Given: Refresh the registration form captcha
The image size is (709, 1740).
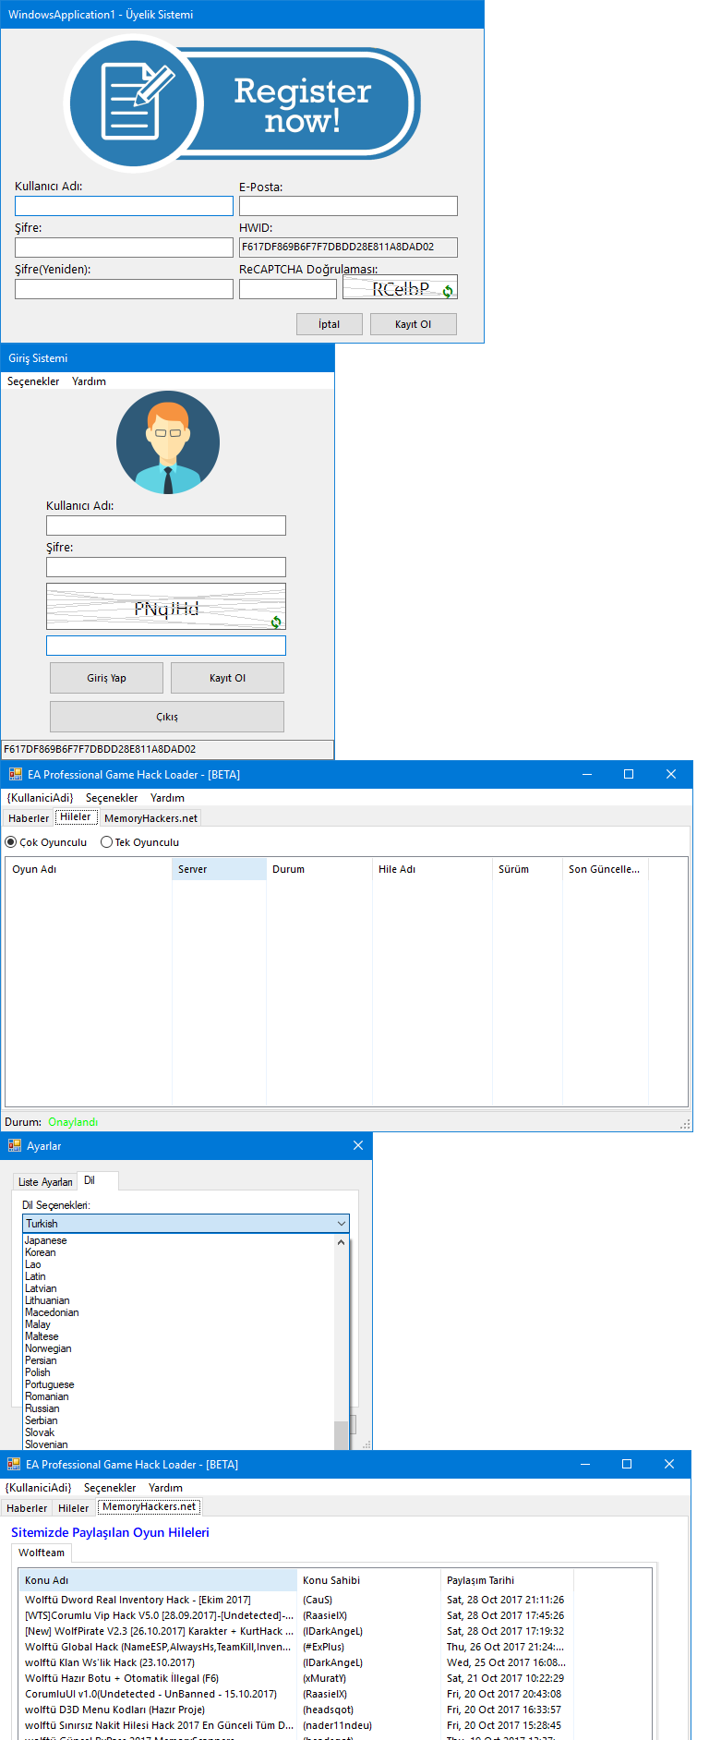Looking at the screenshot, I should (448, 292).
